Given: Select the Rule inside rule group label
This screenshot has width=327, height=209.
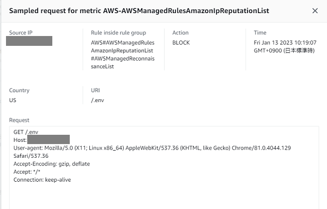Looking at the screenshot, I should coord(118,33).
